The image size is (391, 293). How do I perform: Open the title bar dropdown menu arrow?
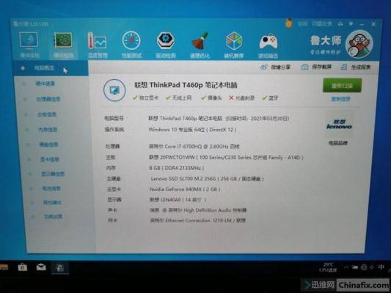351,24
